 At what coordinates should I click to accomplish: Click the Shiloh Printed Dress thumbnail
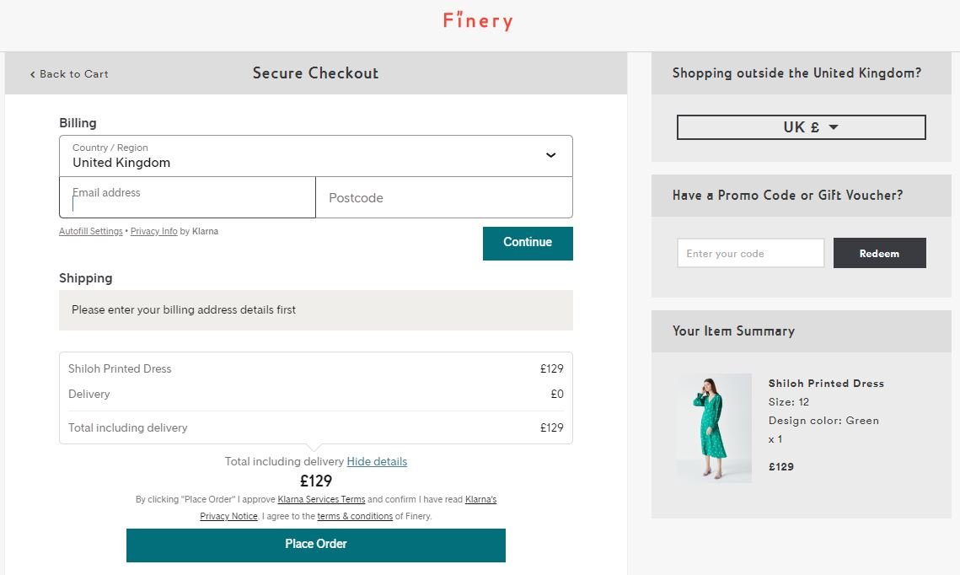tap(714, 428)
